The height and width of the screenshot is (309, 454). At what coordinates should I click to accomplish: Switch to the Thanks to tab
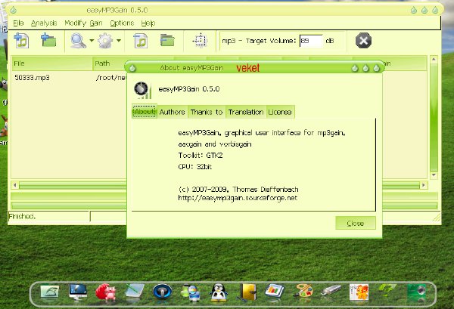207,112
